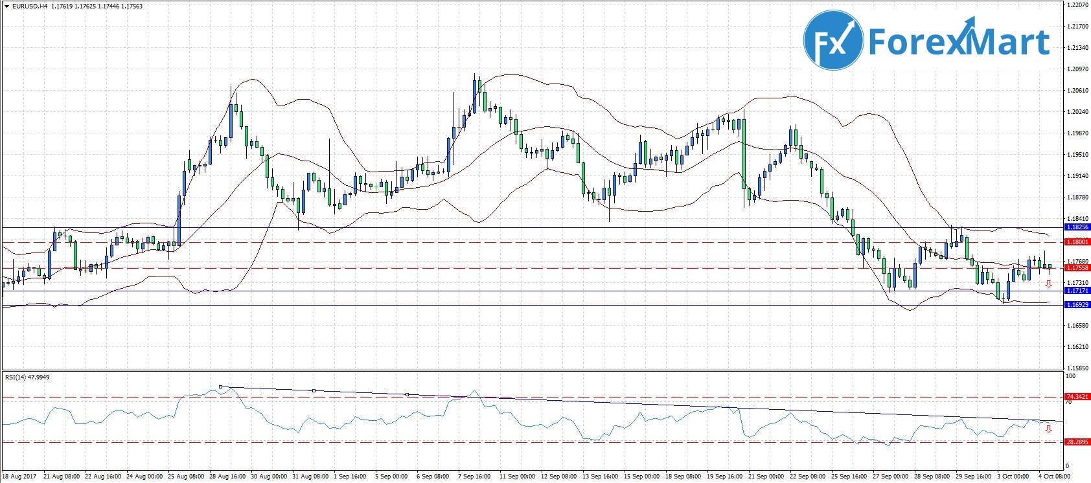The width and height of the screenshot is (1091, 483).
Task: Click the red 1.17558 price level tag
Action: (1077, 268)
